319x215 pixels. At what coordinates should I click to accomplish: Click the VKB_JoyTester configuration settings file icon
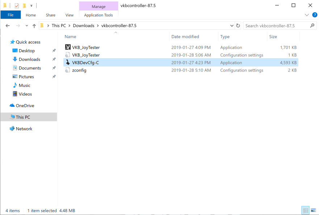[x=67, y=55]
